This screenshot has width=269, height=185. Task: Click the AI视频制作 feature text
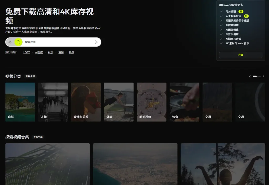tap(232, 25)
